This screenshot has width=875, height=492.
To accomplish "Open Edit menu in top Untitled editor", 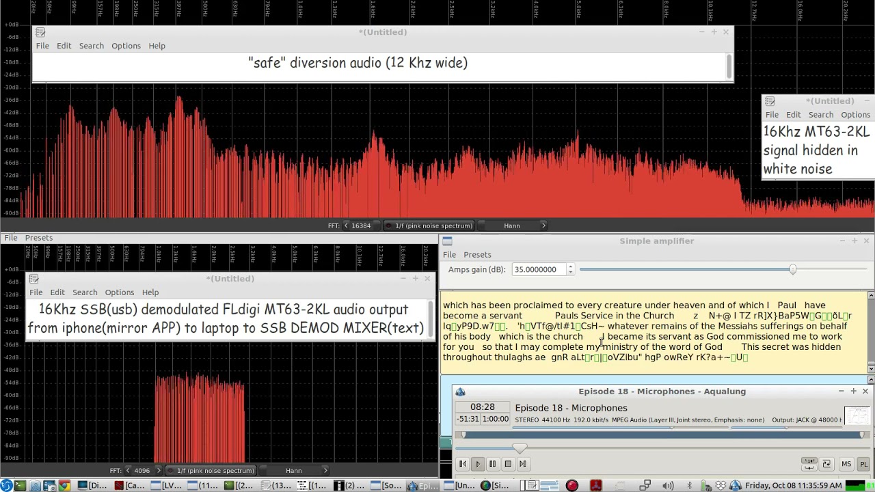I will (64, 46).
